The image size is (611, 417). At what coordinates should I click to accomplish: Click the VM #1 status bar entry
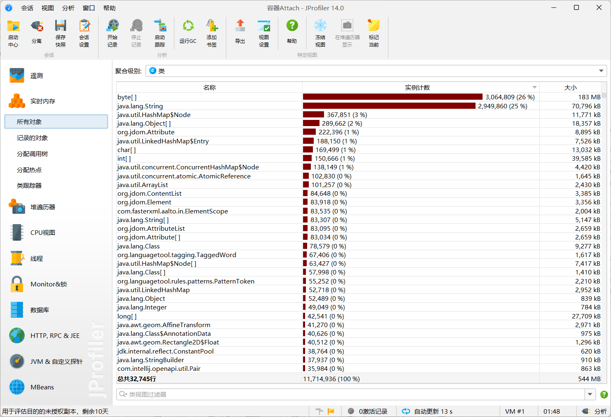pyautogui.click(x=515, y=411)
